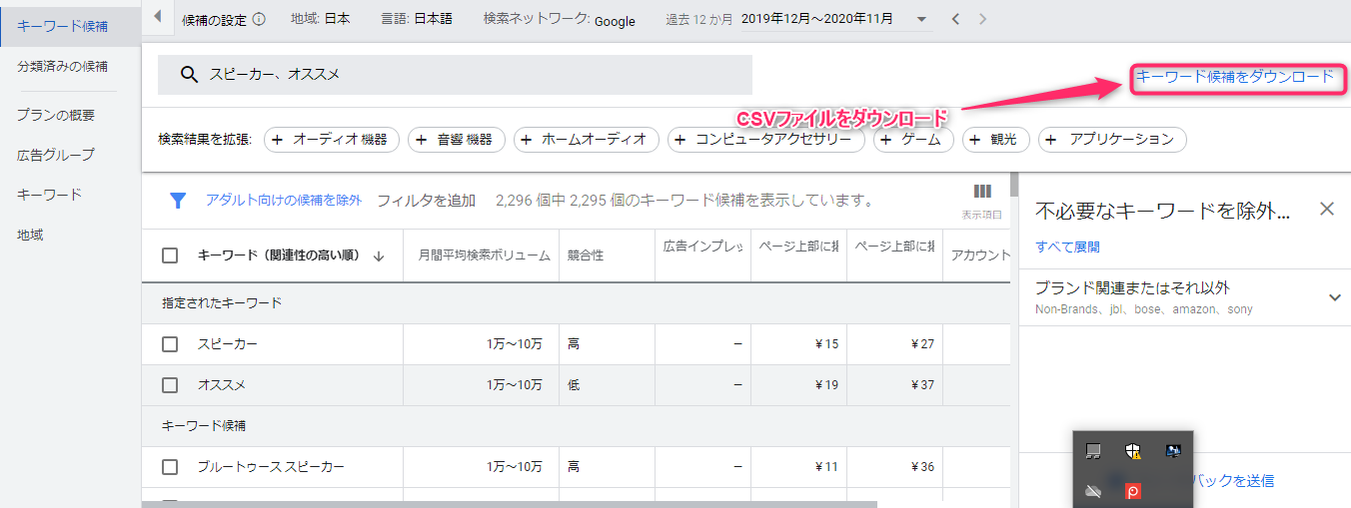Go to the previous date range arrow
1351x508 pixels.
coord(955,19)
